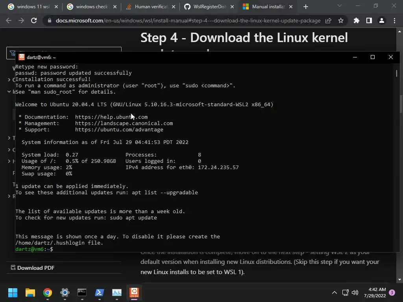Open the Chrome profile avatar

382,20
